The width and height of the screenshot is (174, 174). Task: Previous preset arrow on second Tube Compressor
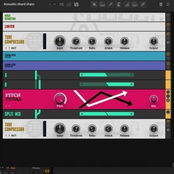[6, 135]
